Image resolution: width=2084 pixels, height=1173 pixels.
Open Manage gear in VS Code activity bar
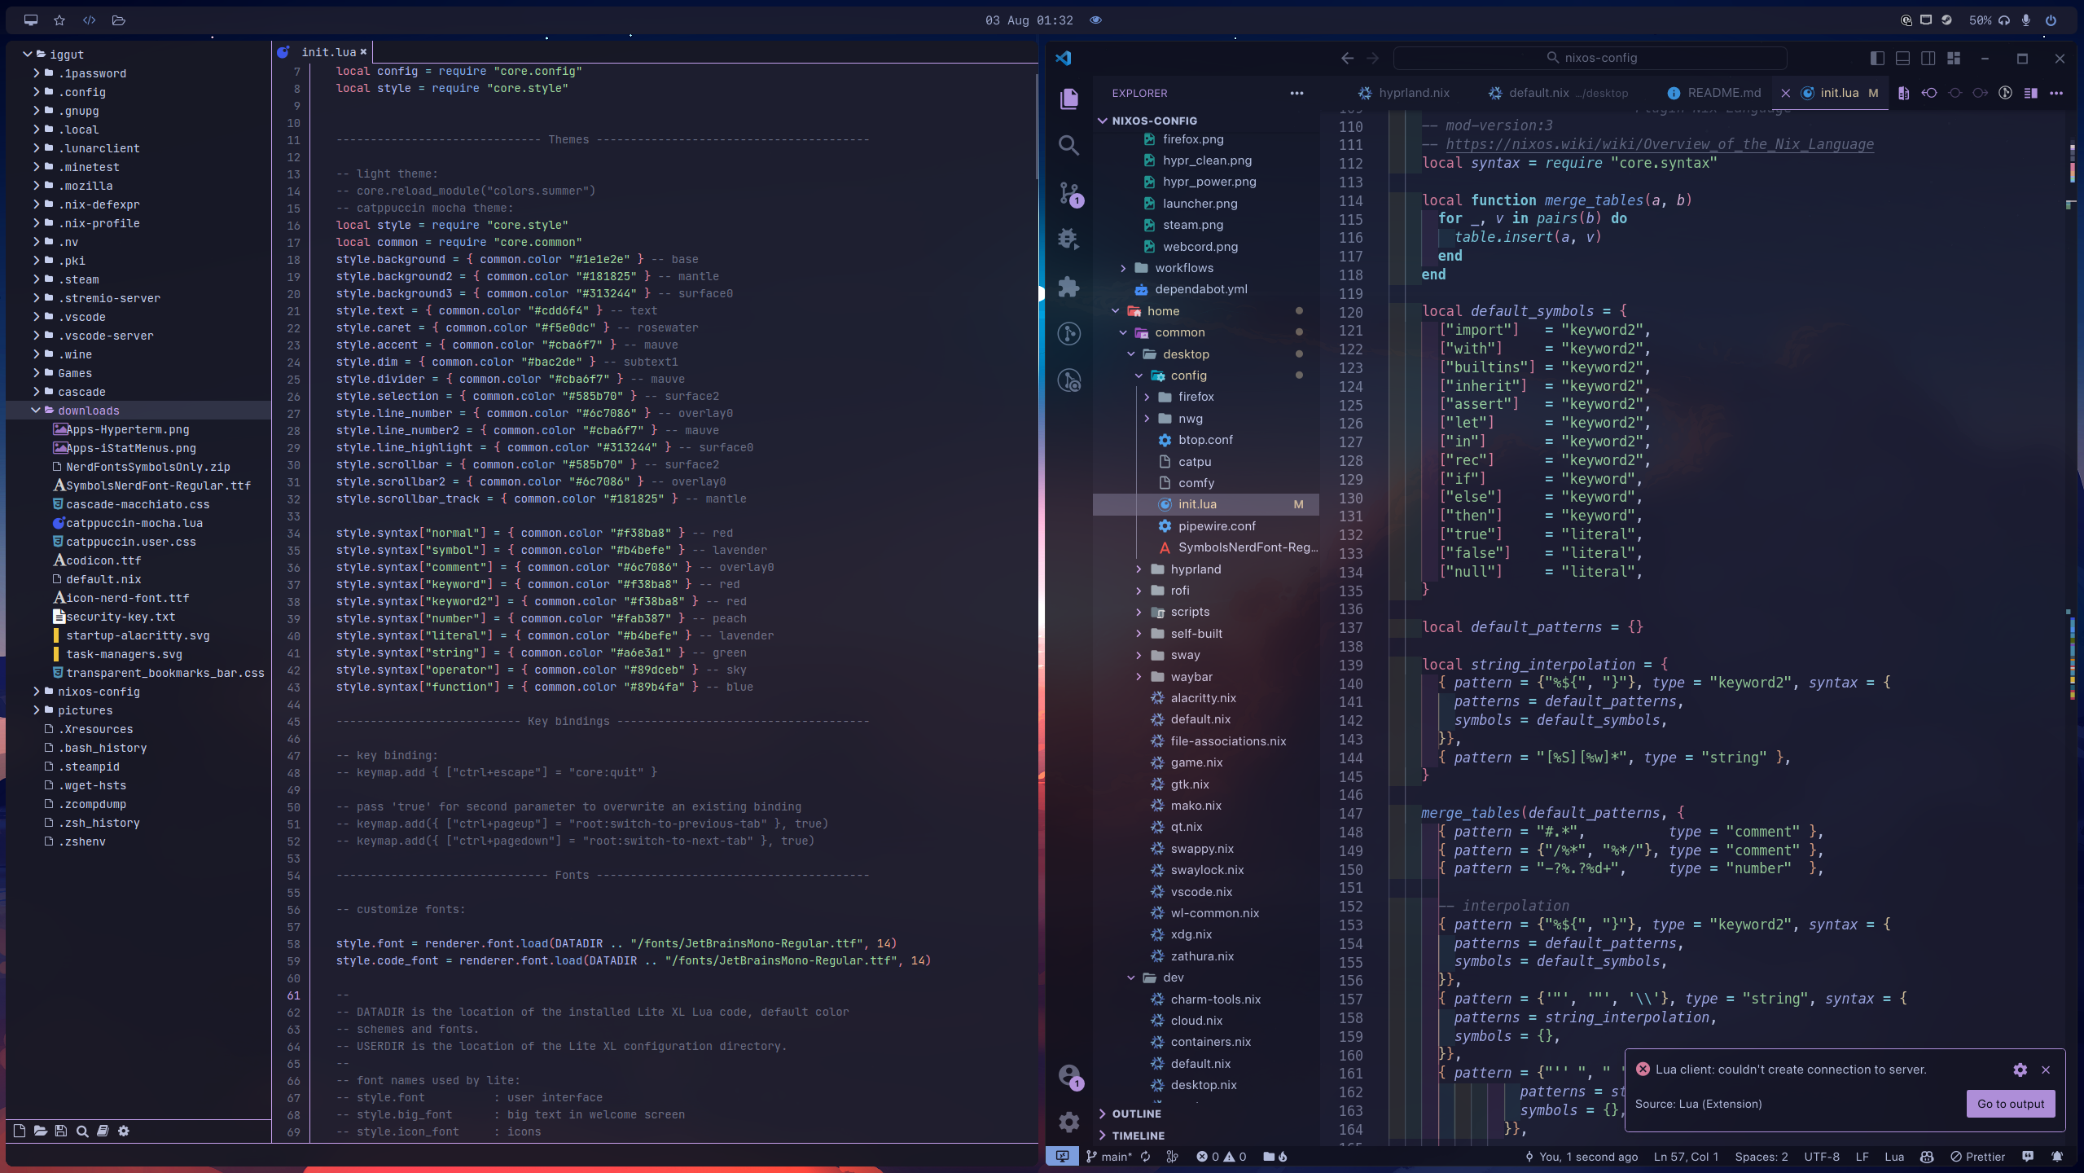coord(1068,1122)
